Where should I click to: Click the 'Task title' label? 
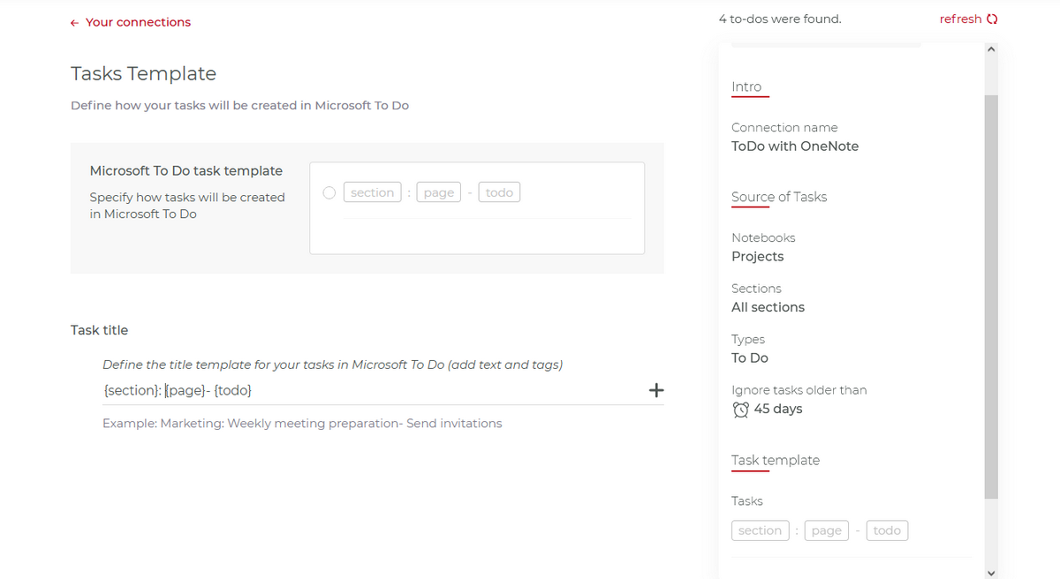pos(99,330)
